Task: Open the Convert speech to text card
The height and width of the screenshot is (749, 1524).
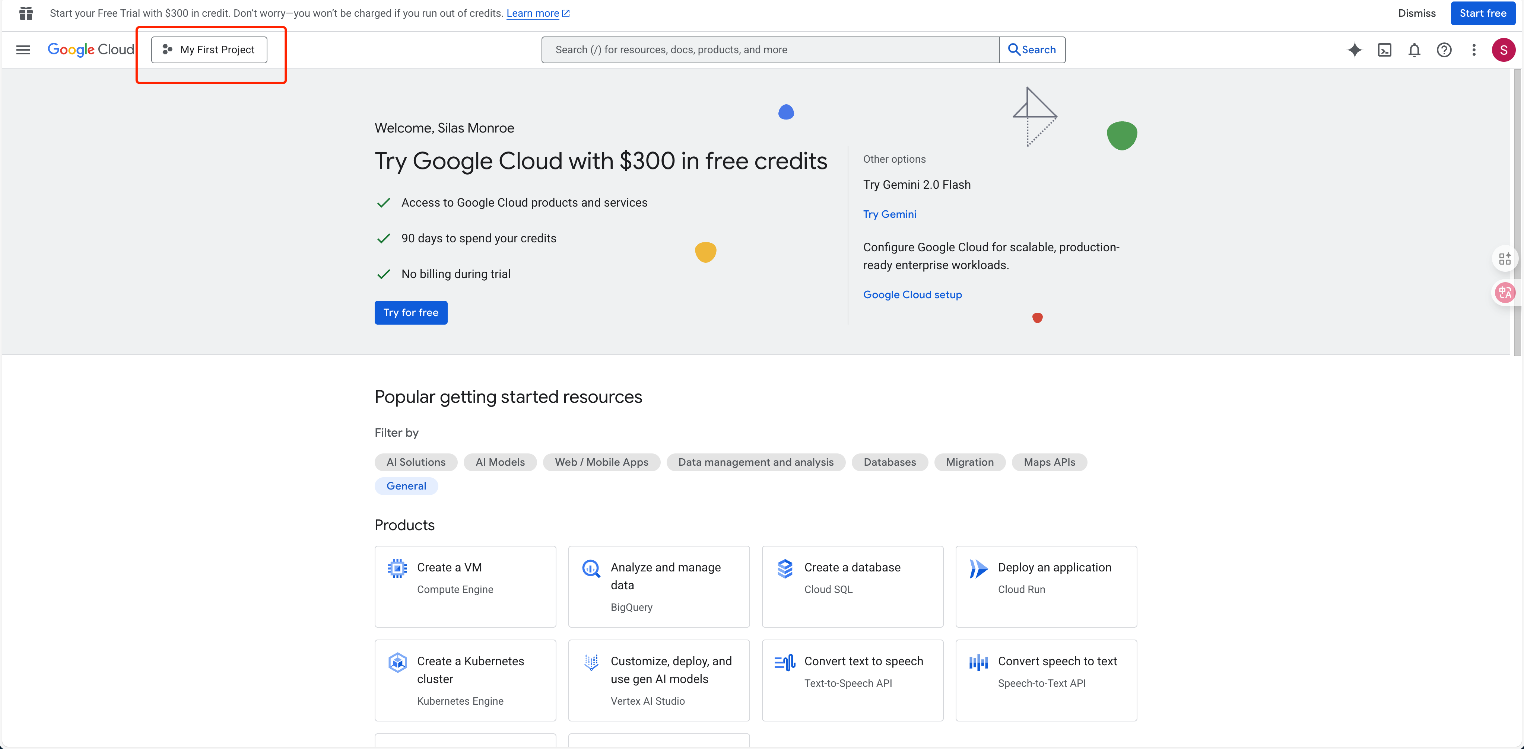Action: coord(1046,681)
